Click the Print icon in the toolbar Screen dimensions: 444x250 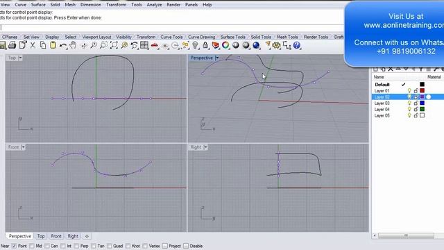click(12, 45)
